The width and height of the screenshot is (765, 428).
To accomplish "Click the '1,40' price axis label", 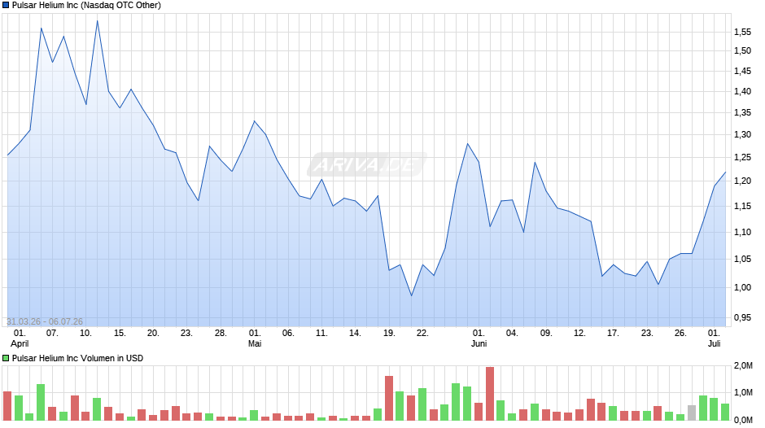I will pos(742,91).
